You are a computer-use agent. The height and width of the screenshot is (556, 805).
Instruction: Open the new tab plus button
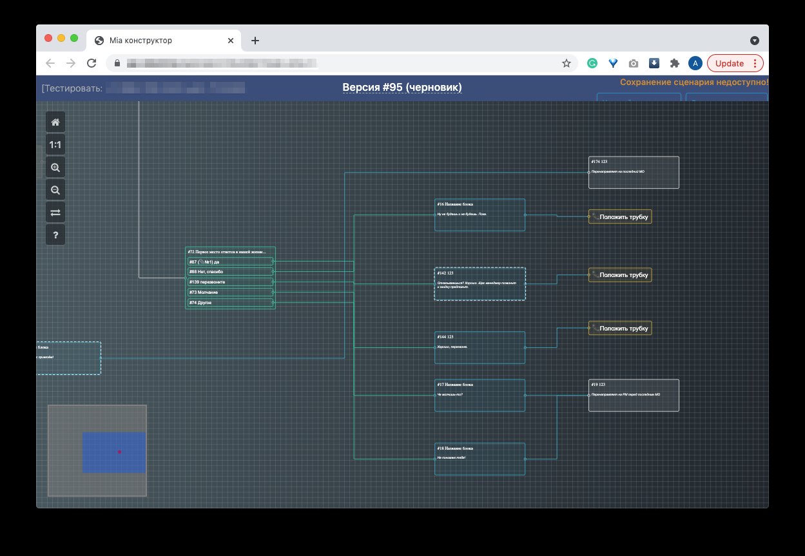(x=255, y=41)
